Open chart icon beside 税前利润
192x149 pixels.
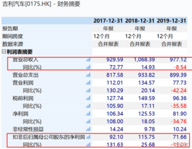88,99
